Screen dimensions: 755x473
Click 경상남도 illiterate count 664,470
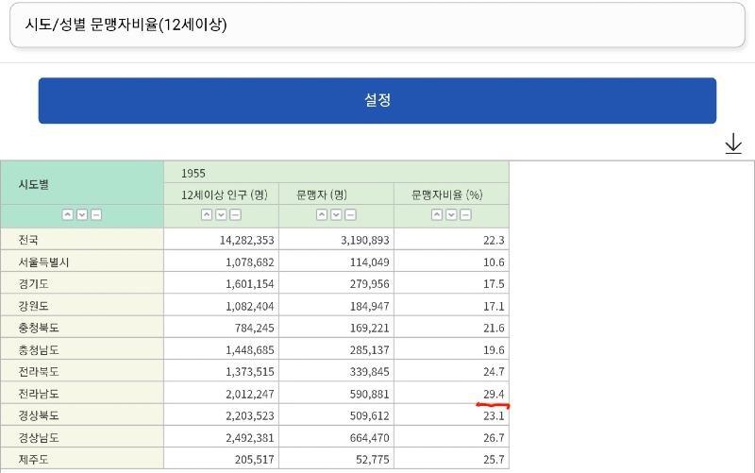(x=369, y=437)
